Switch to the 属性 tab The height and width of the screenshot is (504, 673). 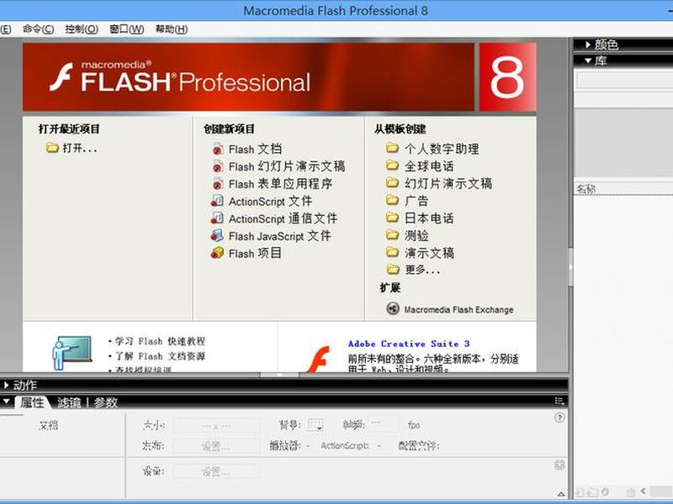(x=32, y=402)
